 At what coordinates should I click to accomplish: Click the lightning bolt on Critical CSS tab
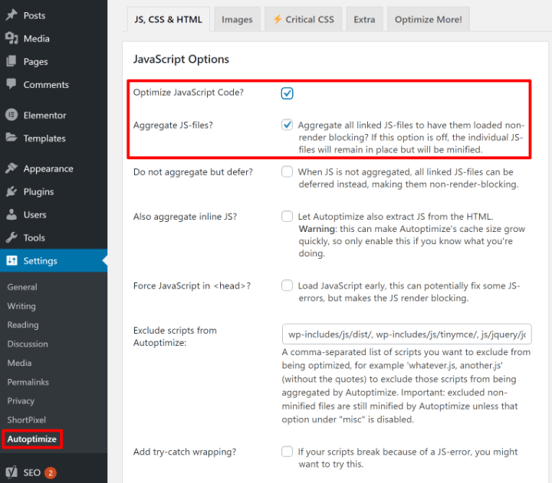[278, 19]
